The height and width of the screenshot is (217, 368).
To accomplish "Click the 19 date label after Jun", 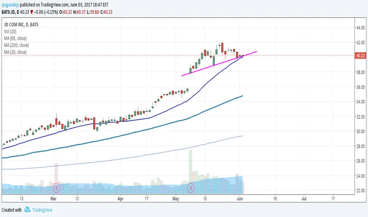I will [x=275, y=199].
